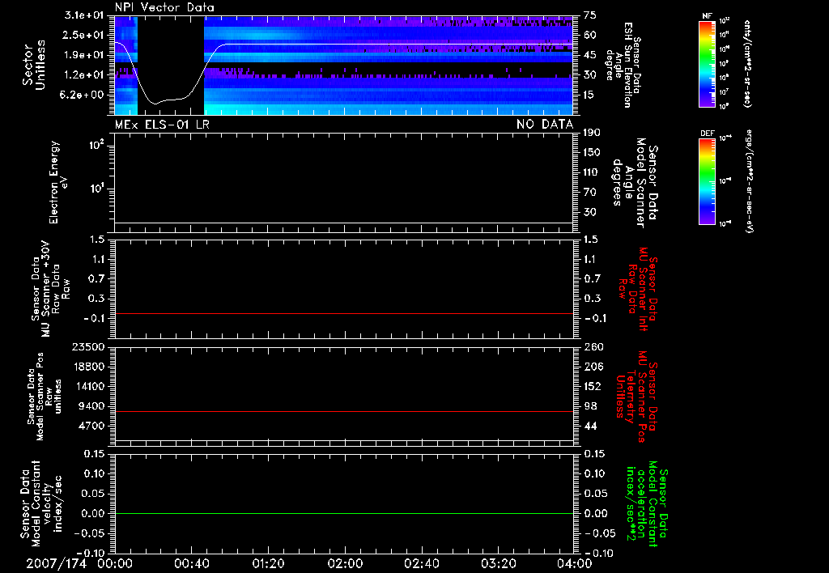Click the 10^1 electron energy tick
This screenshot has height=573, width=829.
click(96, 189)
